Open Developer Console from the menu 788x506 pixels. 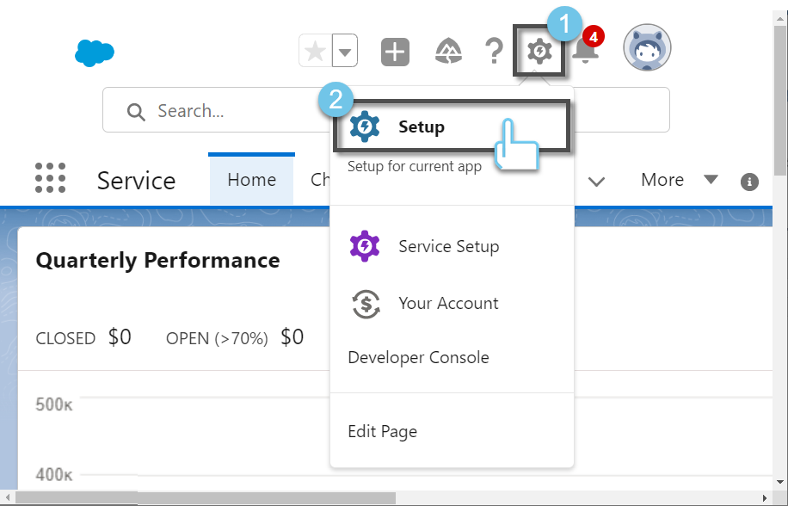pos(418,358)
